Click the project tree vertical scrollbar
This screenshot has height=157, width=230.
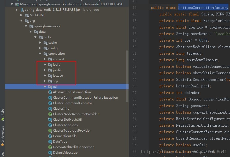(127, 76)
